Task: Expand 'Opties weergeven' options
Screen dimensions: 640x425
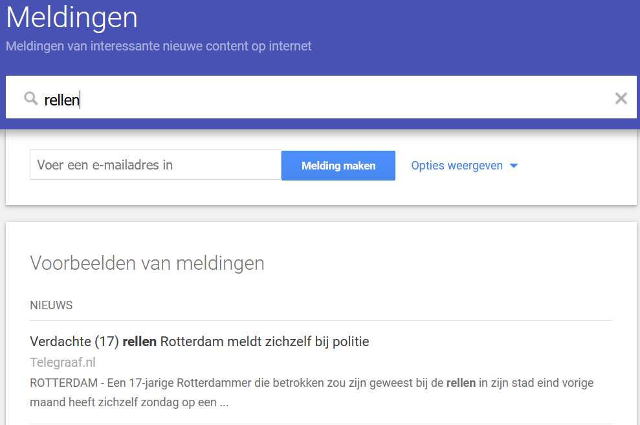Action: (x=464, y=166)
